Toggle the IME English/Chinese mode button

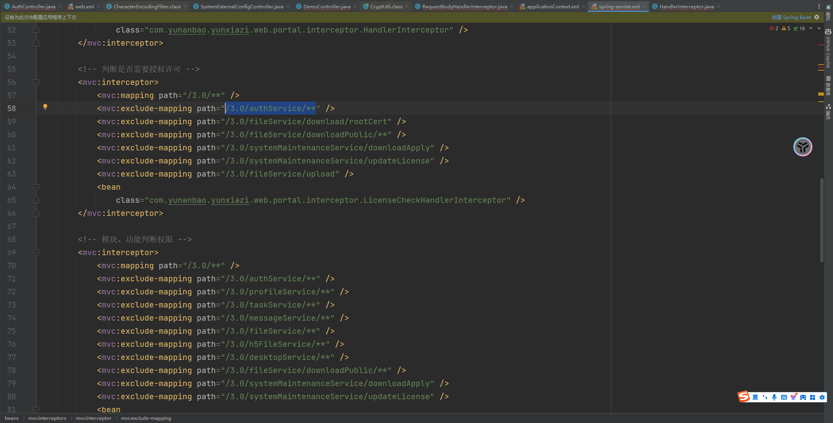tap(755, 397)
